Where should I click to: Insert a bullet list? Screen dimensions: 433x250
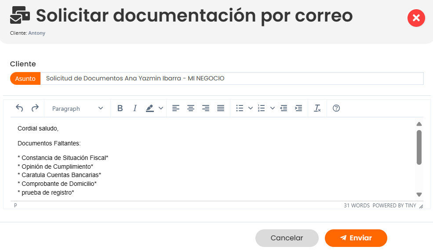click(x=240, y=108)
